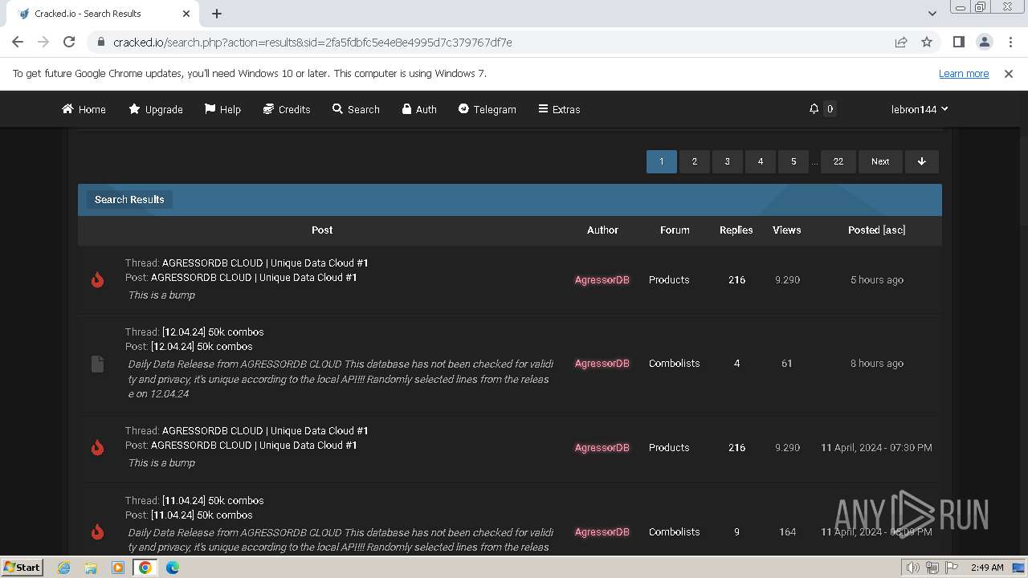The image size is (1028, 578).
Task: Open the Auth nav item
Action: tap(419, 109)
